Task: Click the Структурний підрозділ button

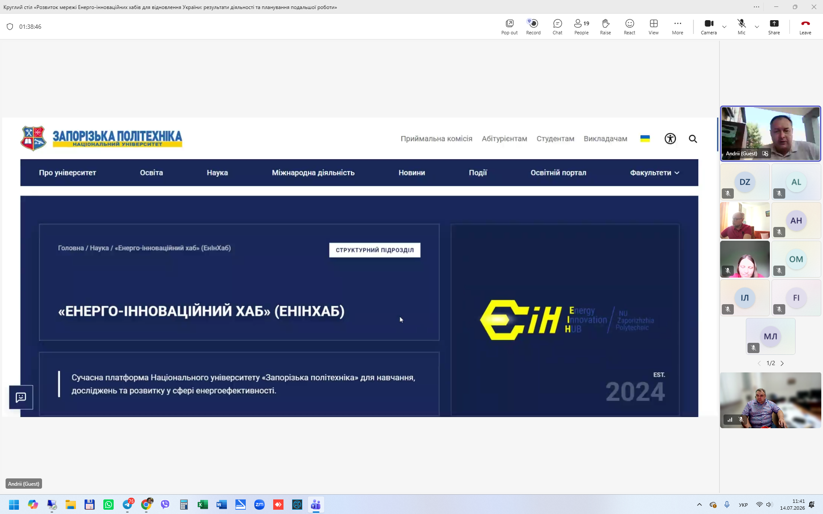Action: pyautogui.click(x=374, y=250)
